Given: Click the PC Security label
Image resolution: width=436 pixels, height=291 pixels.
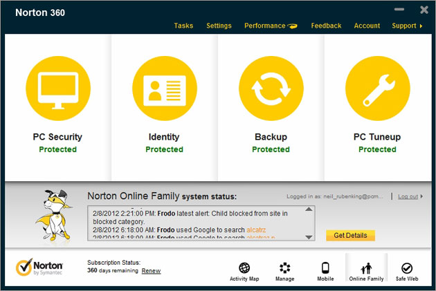Looking at the screenshot, I should pos(57,137).
